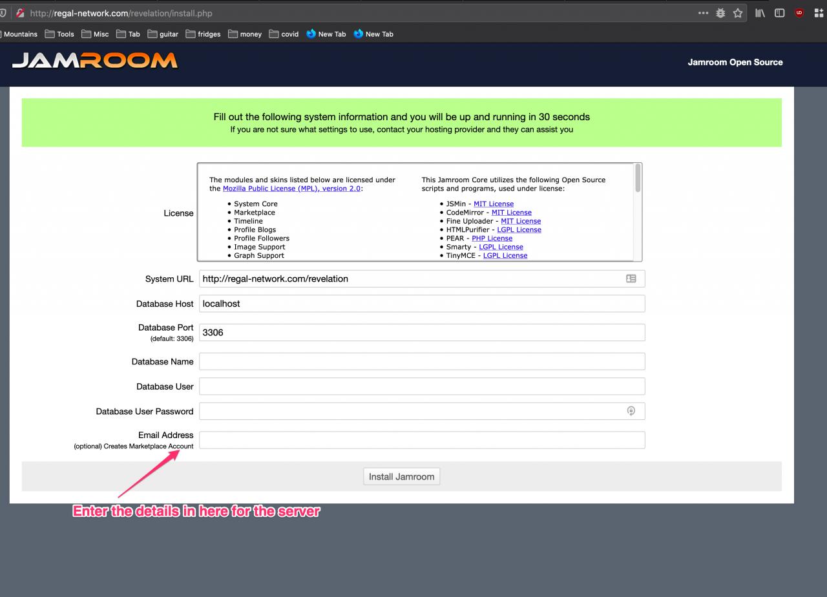Screen dimensions: 827x597
Task: Open the LGPL License link for HTMLPurifier
Action: (519, 229)
